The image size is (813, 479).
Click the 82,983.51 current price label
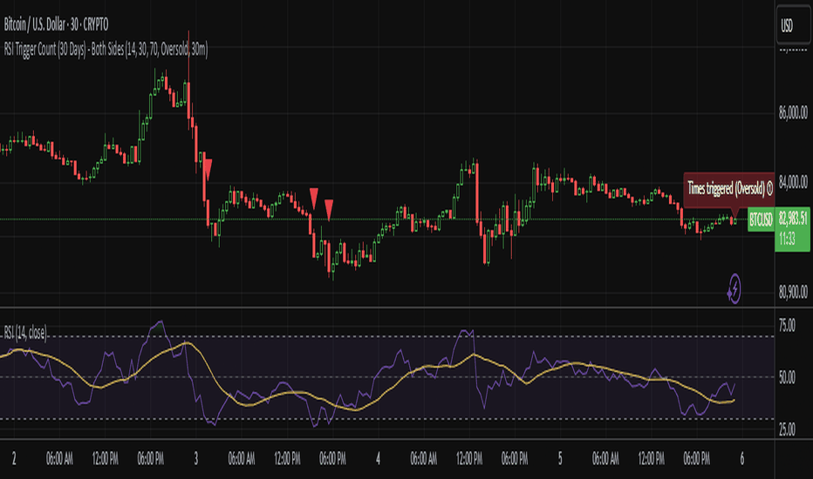[793, 218]
